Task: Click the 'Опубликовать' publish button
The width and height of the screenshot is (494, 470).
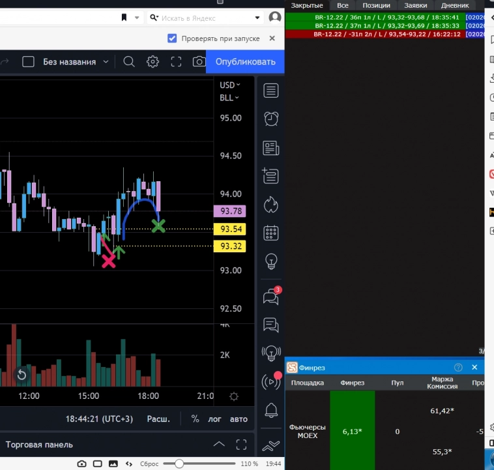Action: (246, 61)
